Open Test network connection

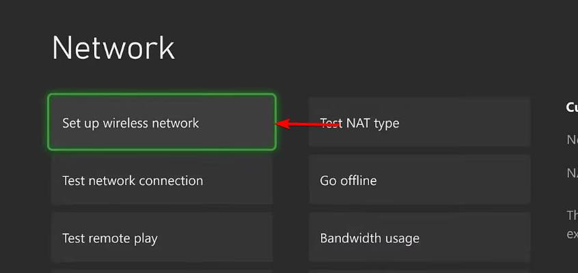pos(162,180)
